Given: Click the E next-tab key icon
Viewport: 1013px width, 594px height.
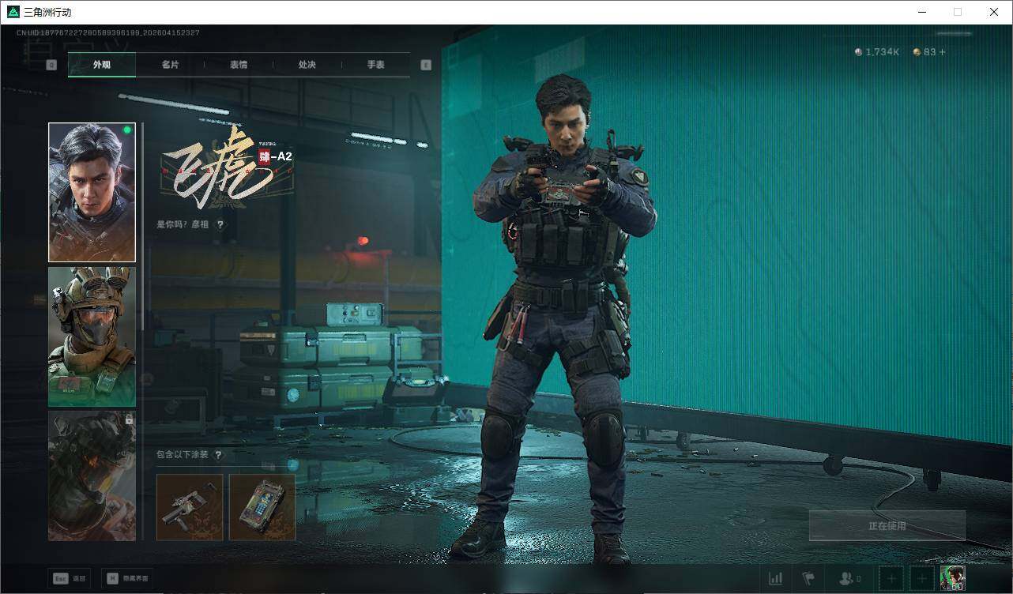Looking at the screenshot, I should 426,65.
